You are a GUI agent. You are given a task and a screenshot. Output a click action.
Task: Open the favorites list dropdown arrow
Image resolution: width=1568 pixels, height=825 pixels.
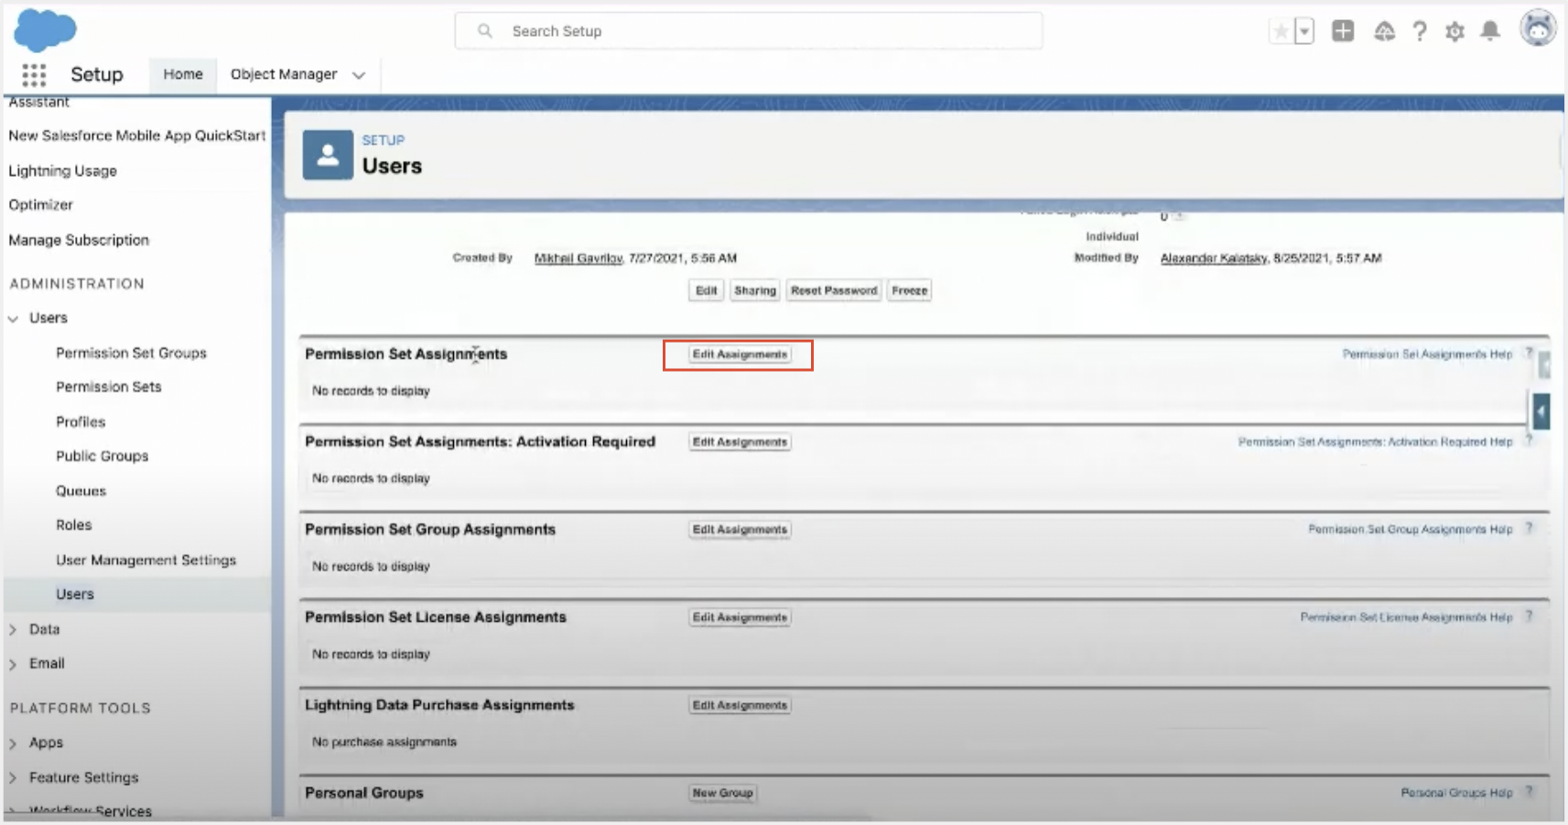1304,32
